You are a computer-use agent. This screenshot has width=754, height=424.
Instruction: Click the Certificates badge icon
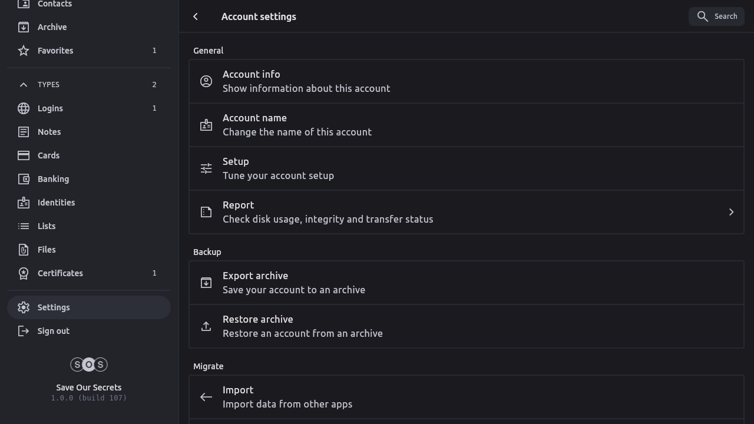pyautogui.click(x=24, y=273)
